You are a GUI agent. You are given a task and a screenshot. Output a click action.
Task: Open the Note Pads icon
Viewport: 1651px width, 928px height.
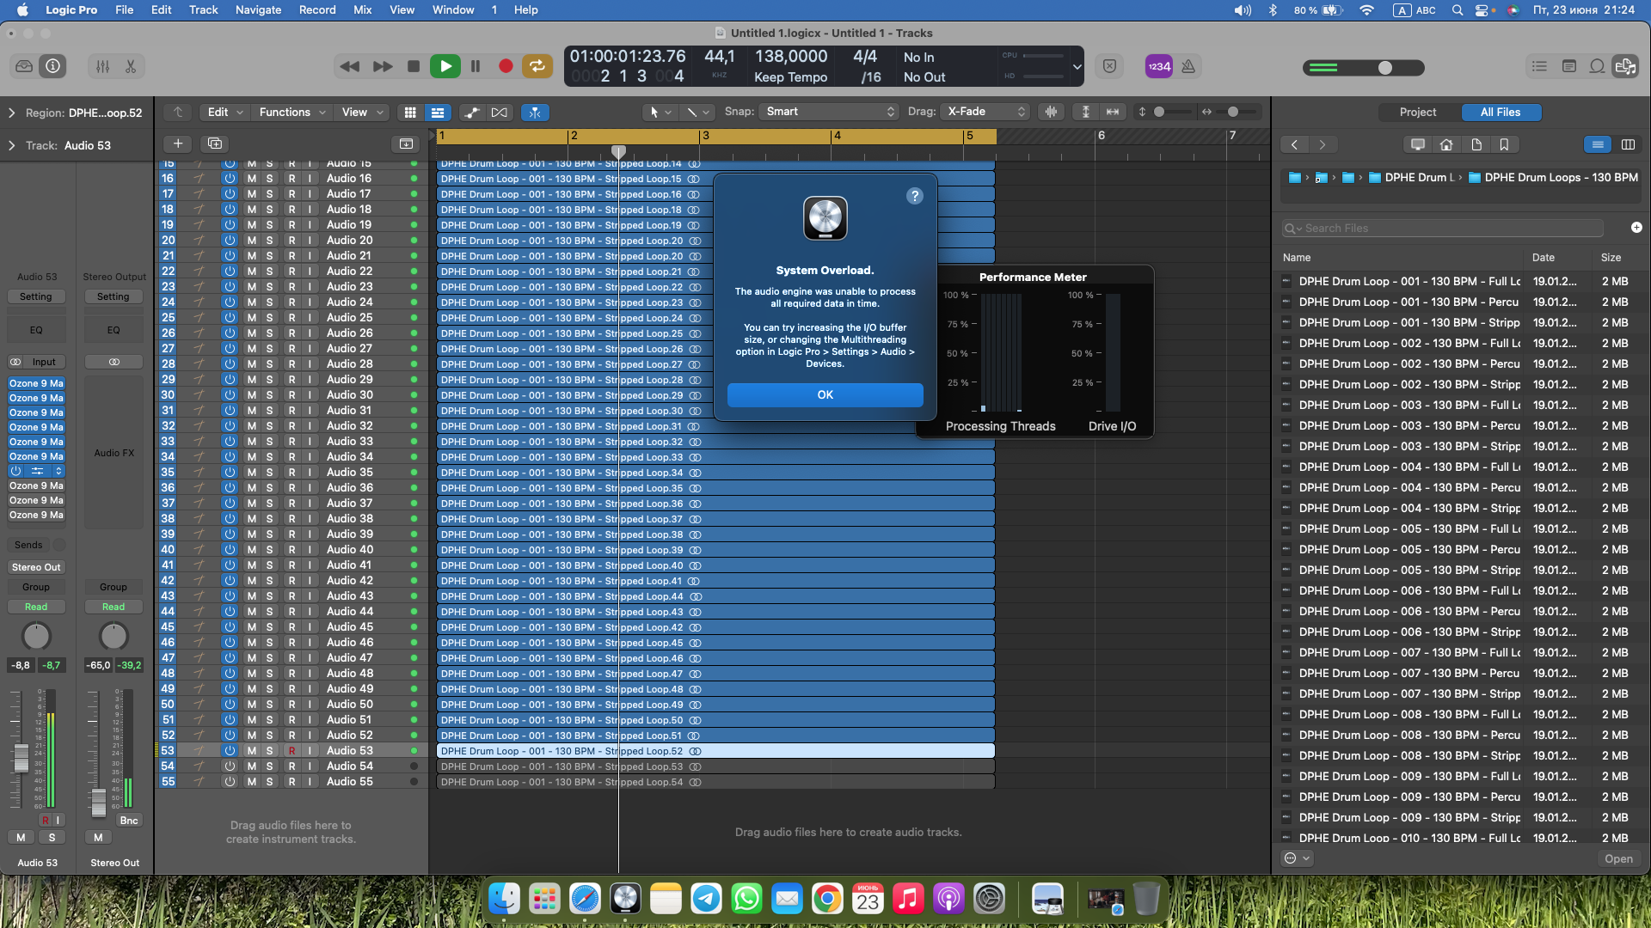(1568, 66)
